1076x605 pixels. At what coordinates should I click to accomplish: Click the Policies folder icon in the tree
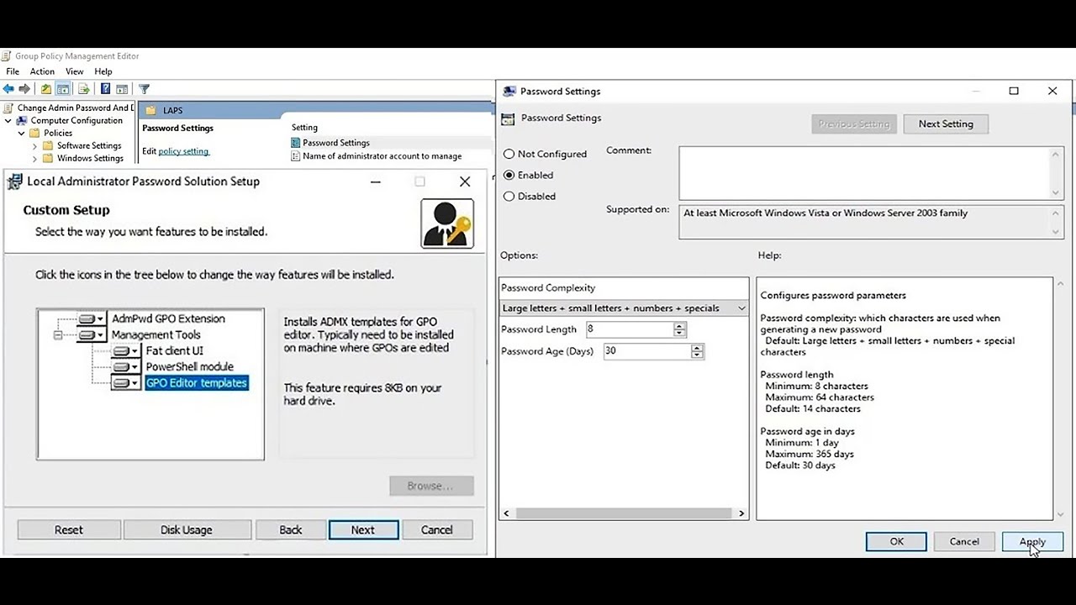click(x=34, y=133)
